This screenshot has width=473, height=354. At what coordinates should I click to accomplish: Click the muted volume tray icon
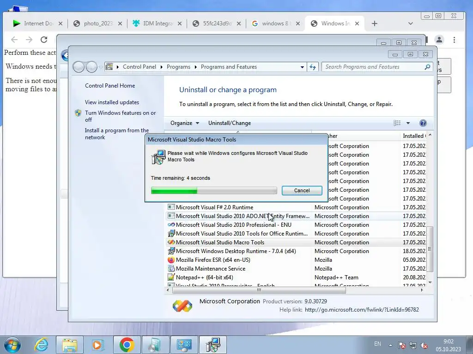tap(424, 345)
